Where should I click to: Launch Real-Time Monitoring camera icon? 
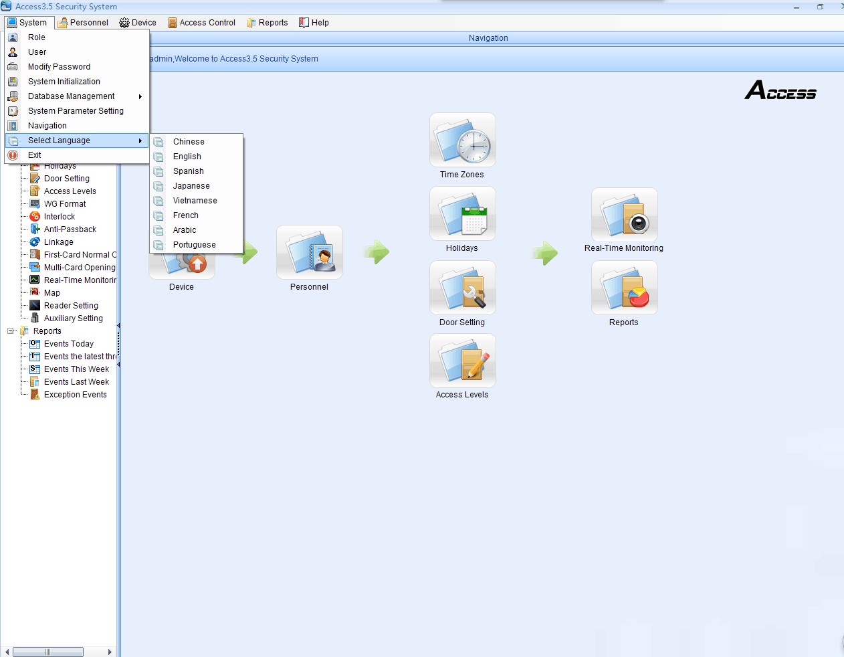[x=624, y=215]
